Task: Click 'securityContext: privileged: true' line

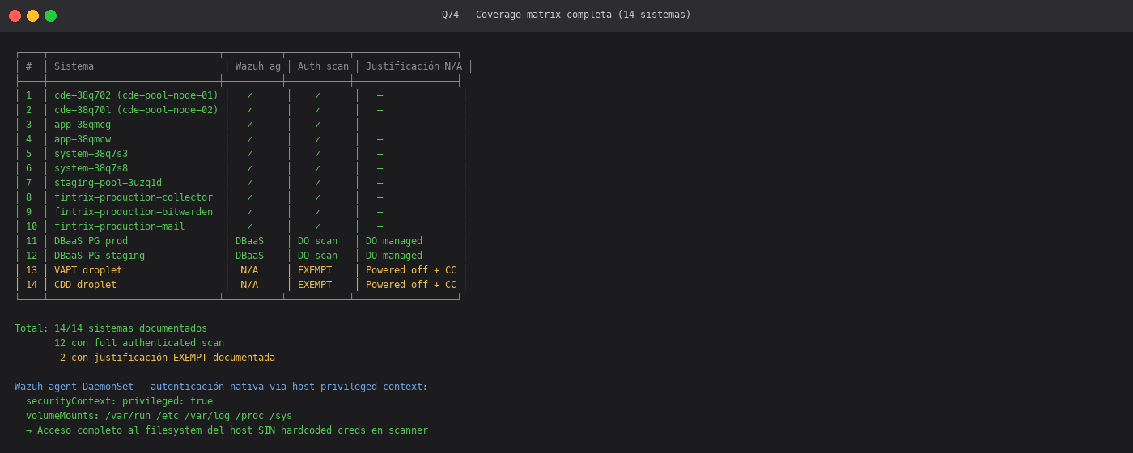Action: [x=119, y=401]
